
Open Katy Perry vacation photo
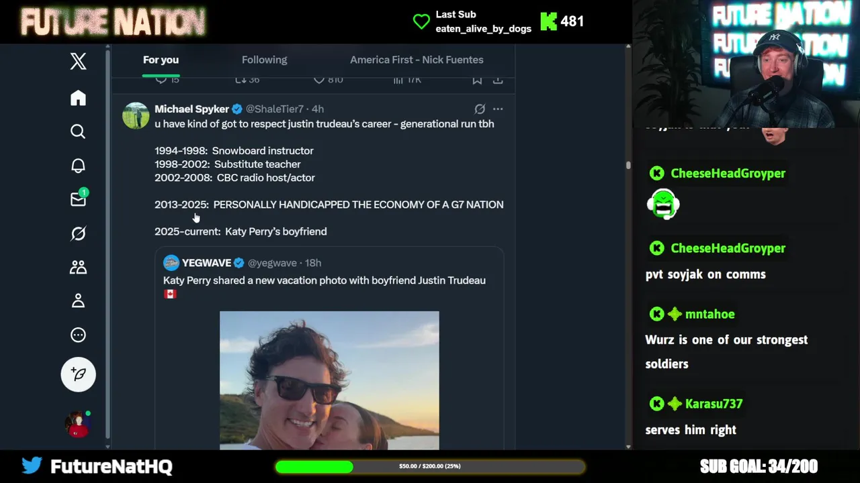point(329,380)
